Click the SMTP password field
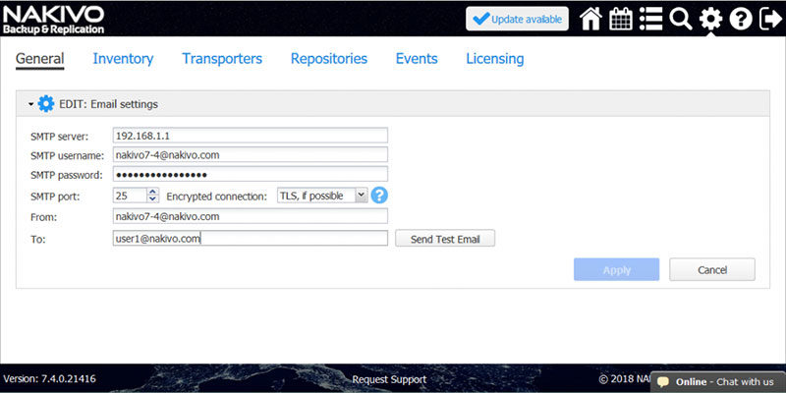The height and width of the screenshot is (393, 786). click(251, 175)
